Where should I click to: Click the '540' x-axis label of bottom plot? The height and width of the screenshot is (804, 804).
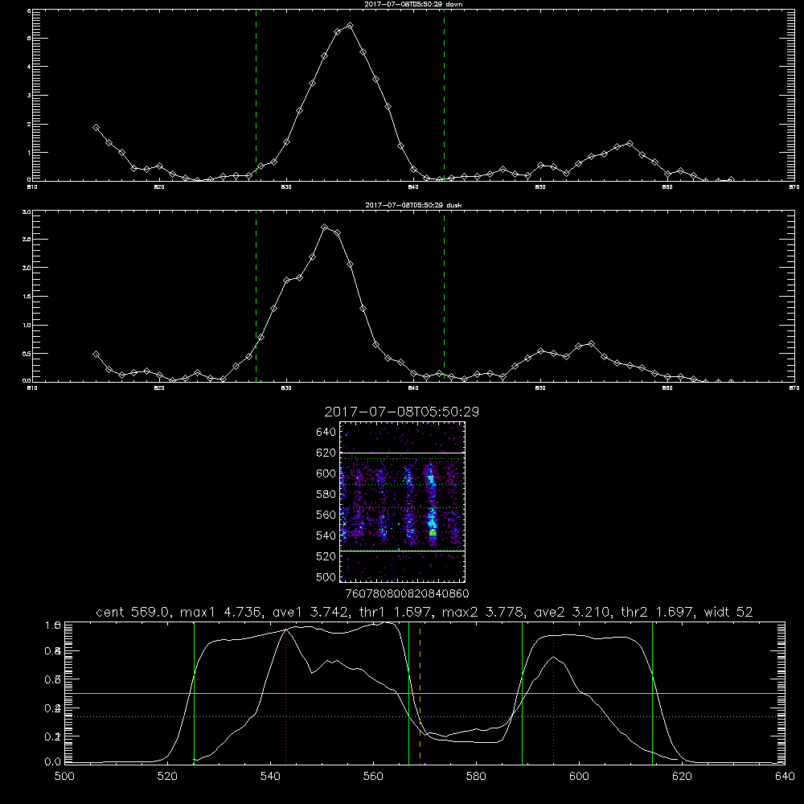[x=270, y=777]
